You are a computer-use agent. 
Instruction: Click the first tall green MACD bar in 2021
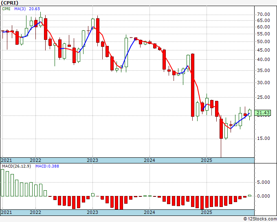(2, 183)
